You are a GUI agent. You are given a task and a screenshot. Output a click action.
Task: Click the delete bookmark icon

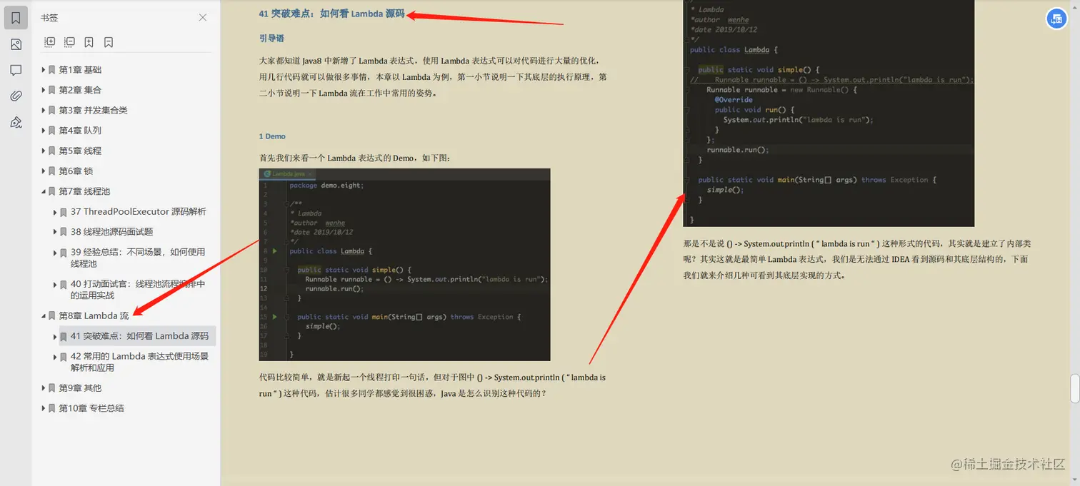tap(109, 42)
